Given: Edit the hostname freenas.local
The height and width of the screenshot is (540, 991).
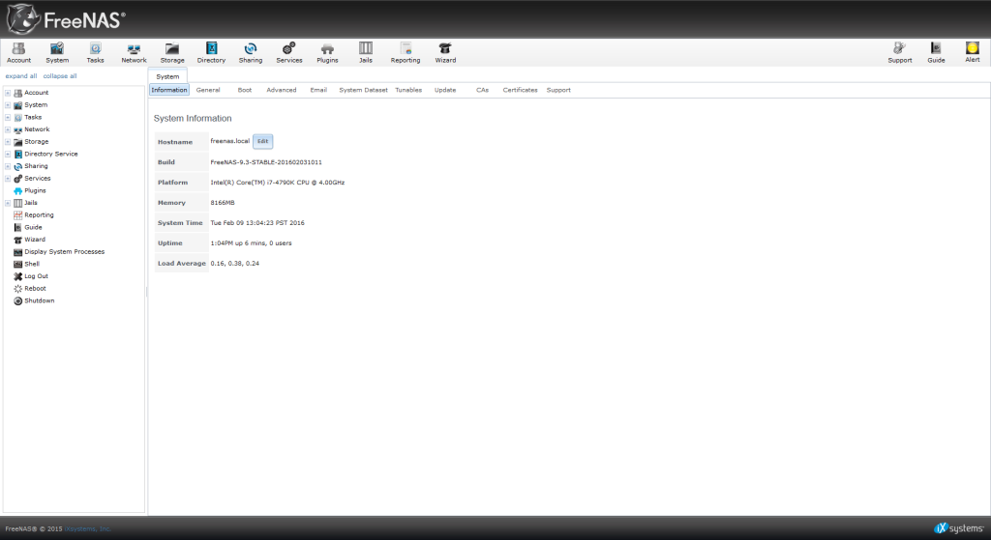Looking at the screenshot, I should pyautogui.click(x=263, y=141).
